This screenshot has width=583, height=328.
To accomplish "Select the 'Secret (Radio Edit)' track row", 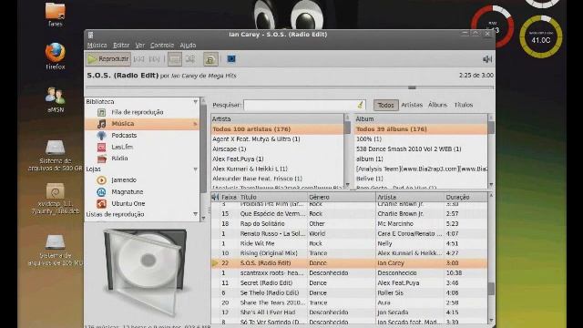I will click(x=349, y=283).
